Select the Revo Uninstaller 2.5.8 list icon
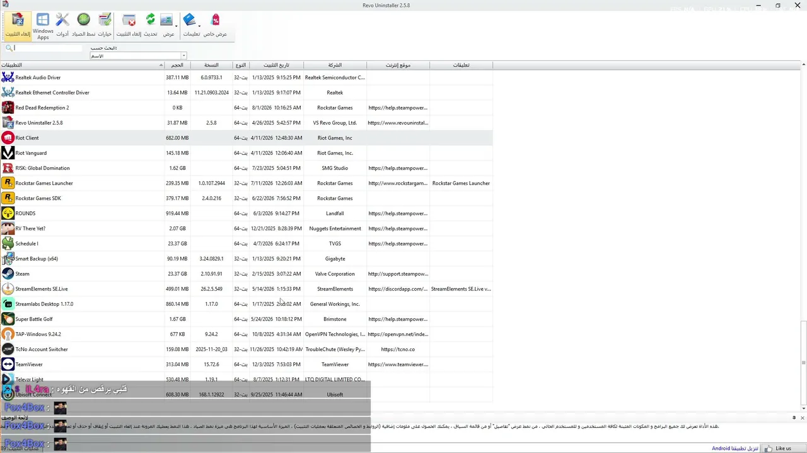 pos(8,123)
